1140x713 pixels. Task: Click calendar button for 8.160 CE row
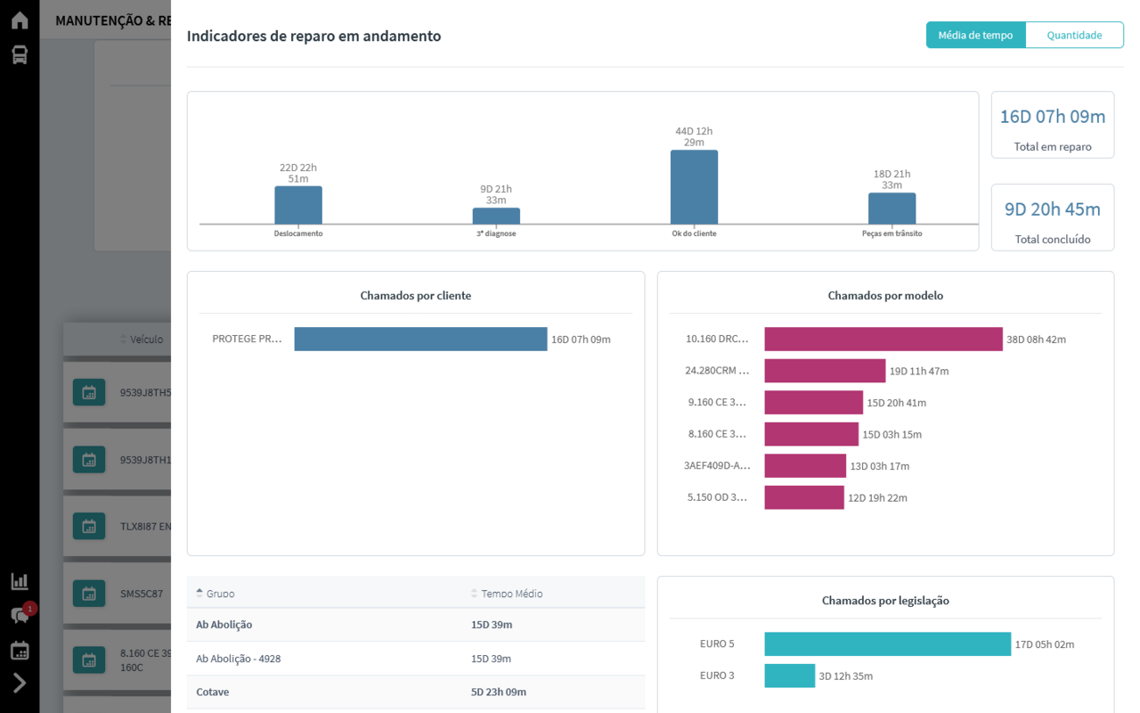(89, 660)
